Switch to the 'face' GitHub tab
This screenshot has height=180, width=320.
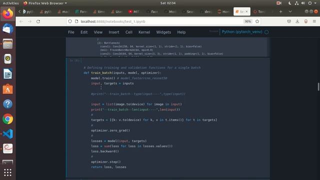[152, 11]
